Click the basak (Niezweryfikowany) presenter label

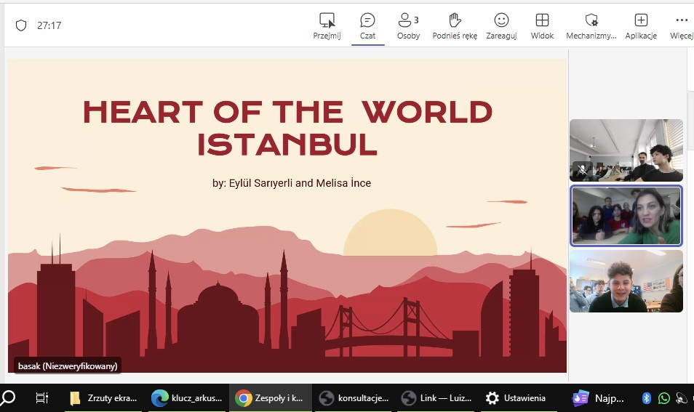[67, 365]
